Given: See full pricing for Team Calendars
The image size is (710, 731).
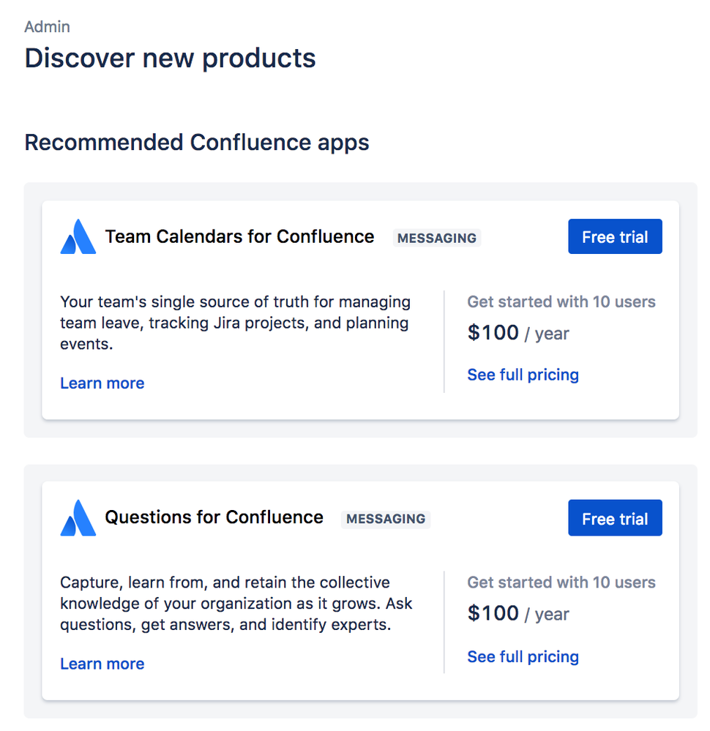Looking at the screenshot, I should pos(523,375).
